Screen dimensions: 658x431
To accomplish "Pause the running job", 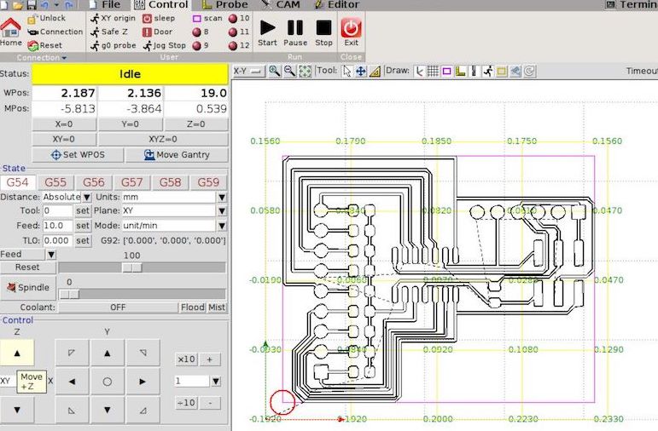I will click(295, 32).
